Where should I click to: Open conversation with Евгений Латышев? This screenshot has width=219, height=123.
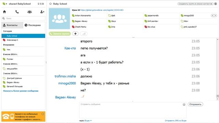(x=23, y=86)
